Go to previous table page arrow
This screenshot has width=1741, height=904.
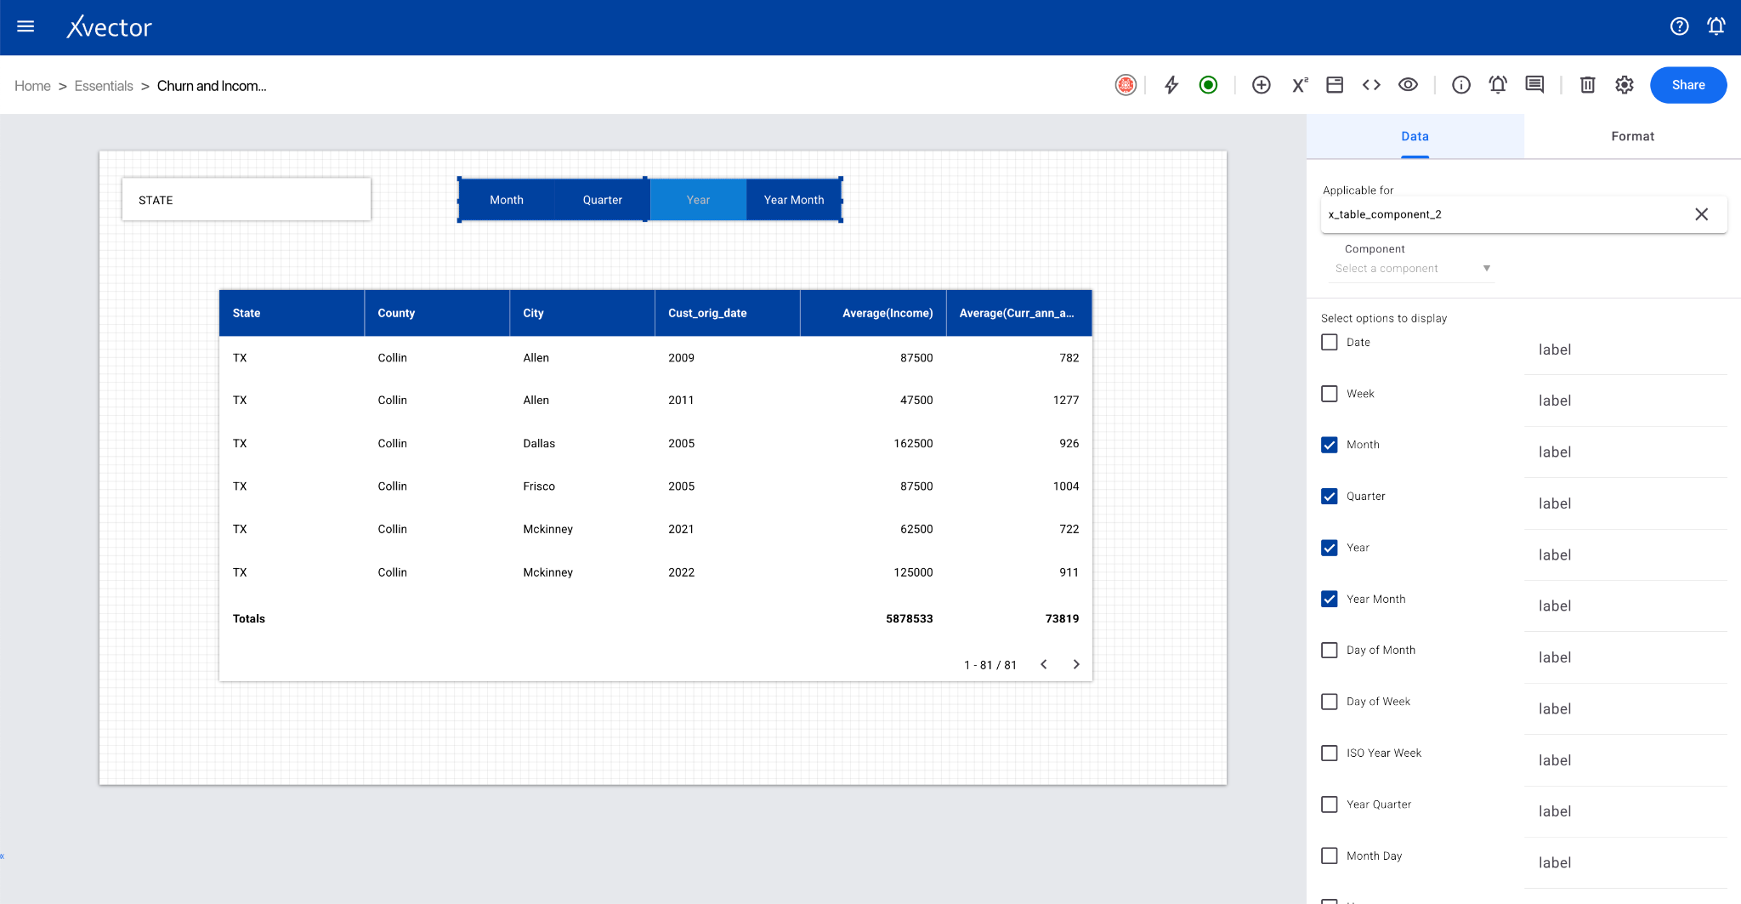[x=1044, y=664]
